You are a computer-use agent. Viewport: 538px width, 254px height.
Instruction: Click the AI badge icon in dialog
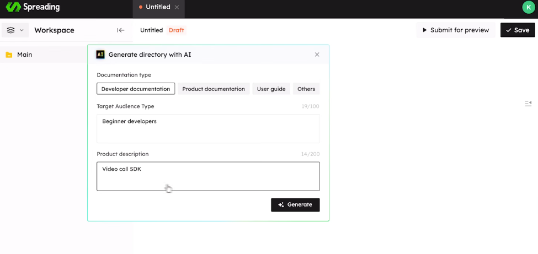pyautogui.click(x=100, y=55)
